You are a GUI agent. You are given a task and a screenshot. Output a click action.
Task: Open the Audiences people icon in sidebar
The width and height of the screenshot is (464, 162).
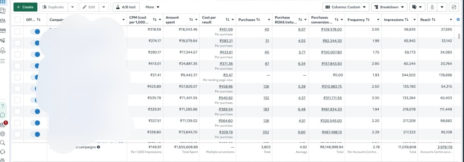3,21
